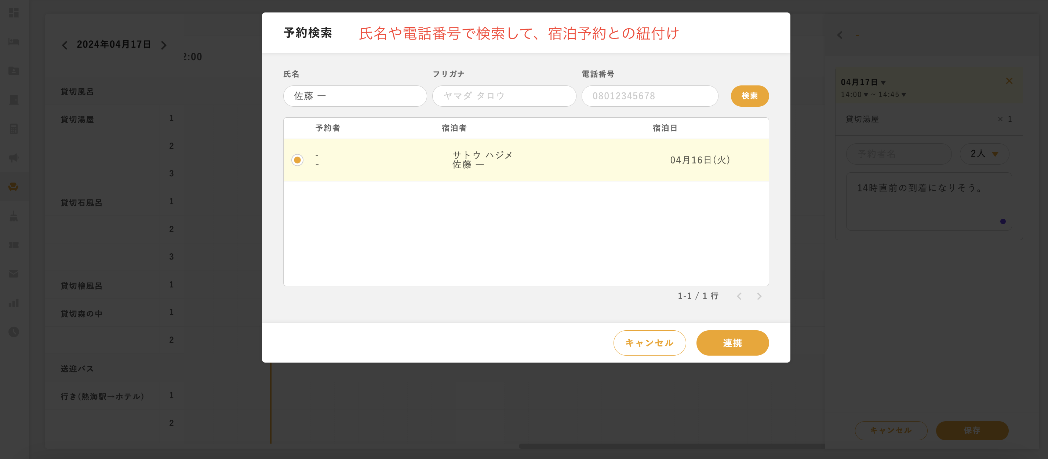Open history via the clock icon
The height and width of the screenshot is (459, 1048).
(x=14, y=332)
